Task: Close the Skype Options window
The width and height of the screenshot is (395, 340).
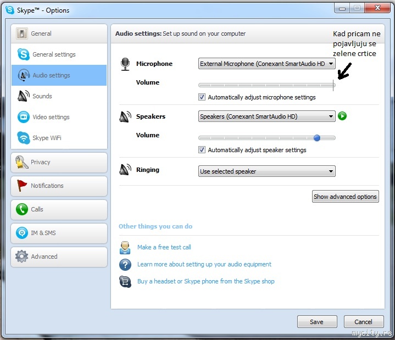Action: [377, 8]
